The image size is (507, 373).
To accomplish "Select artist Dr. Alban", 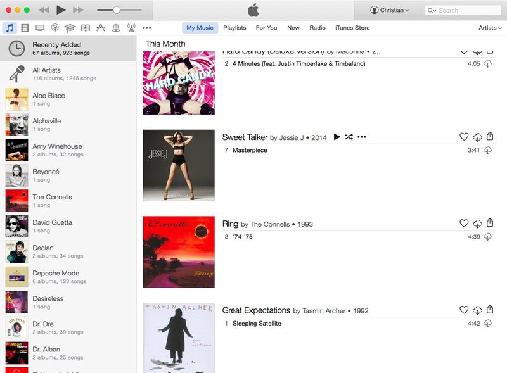I will click(68, 353).
